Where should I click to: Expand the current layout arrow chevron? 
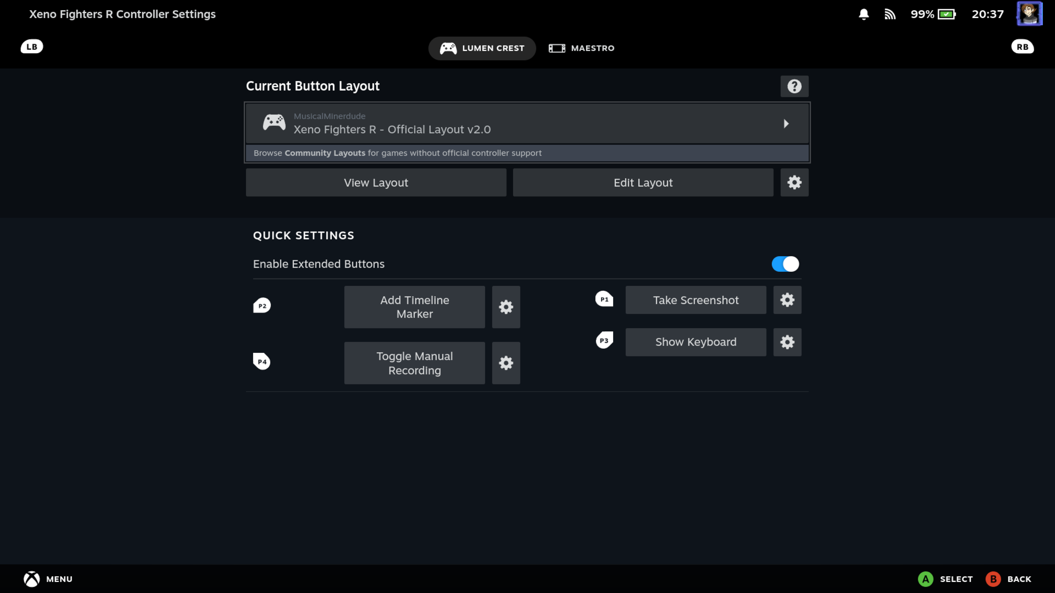tap(786, 124)
